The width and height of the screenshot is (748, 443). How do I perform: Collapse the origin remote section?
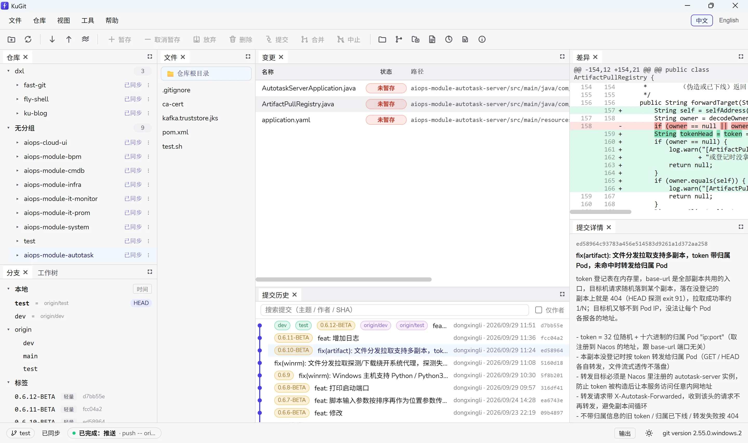tap(8, 330)
